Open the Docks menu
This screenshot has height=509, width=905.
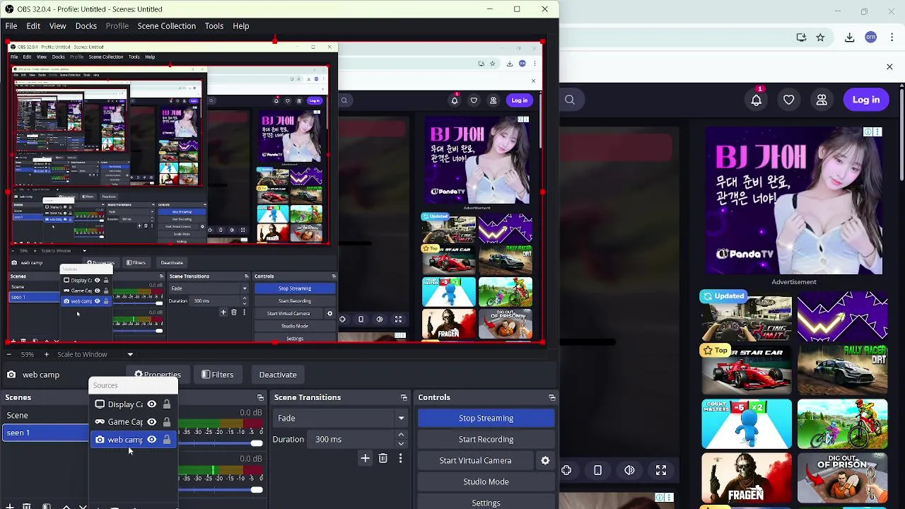(x=86, y=26)
